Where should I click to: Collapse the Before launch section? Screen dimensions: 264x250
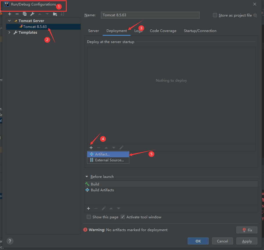tap(87, 177)
